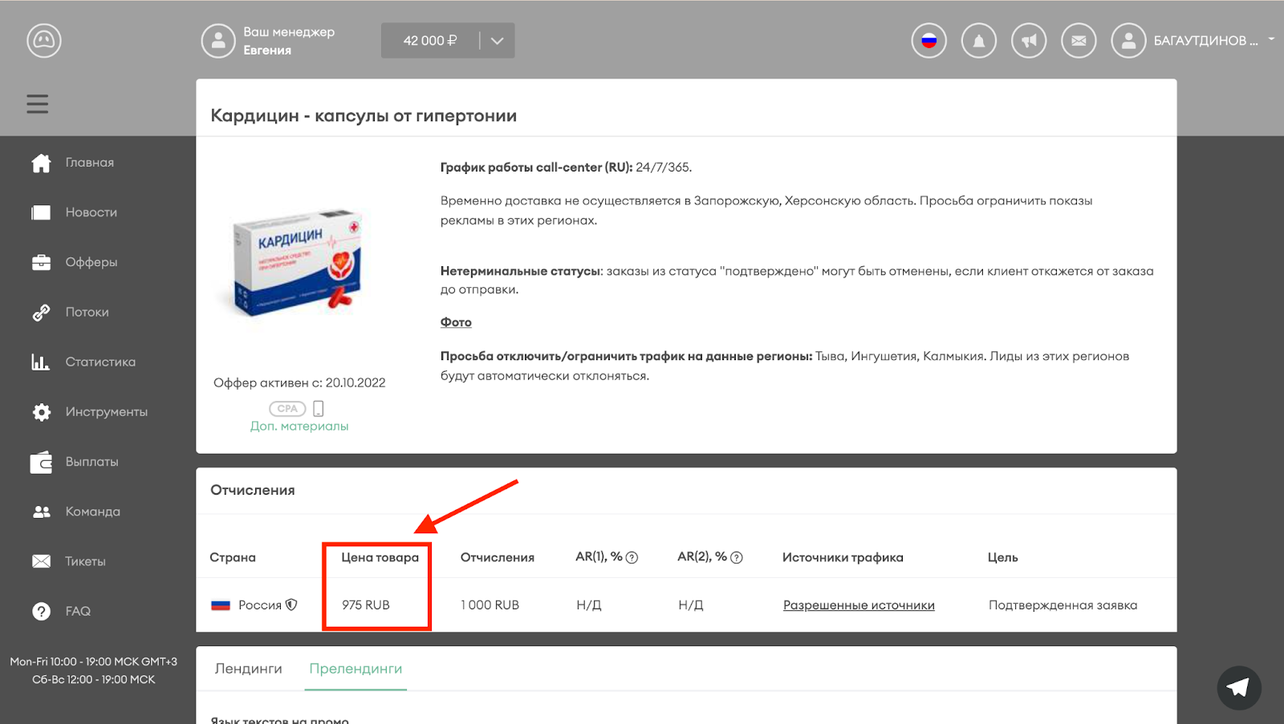Click the AR(1) help question icon
The image size is (1284, 724).
pos(632,557)
